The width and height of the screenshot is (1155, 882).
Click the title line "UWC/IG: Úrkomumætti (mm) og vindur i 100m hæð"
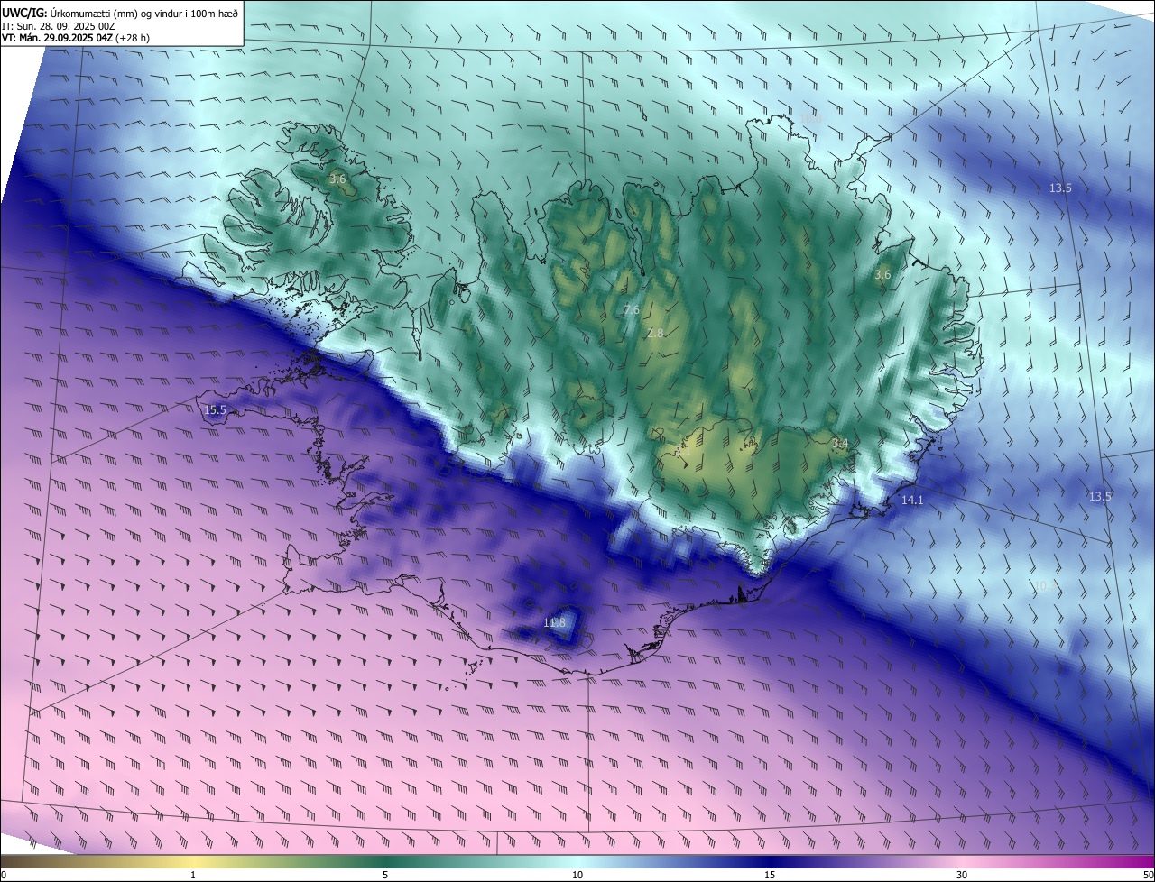point(120,12)
